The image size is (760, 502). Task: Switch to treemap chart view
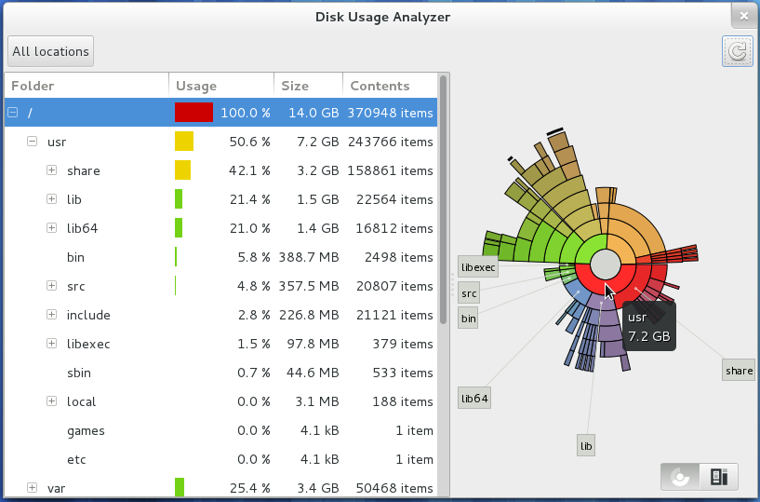tap(719, 477)
